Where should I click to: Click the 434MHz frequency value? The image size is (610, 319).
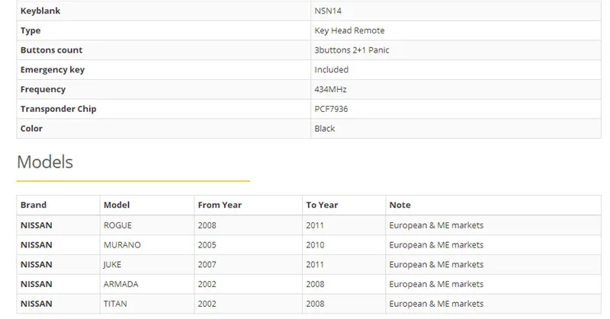click(x=330, y=89)
